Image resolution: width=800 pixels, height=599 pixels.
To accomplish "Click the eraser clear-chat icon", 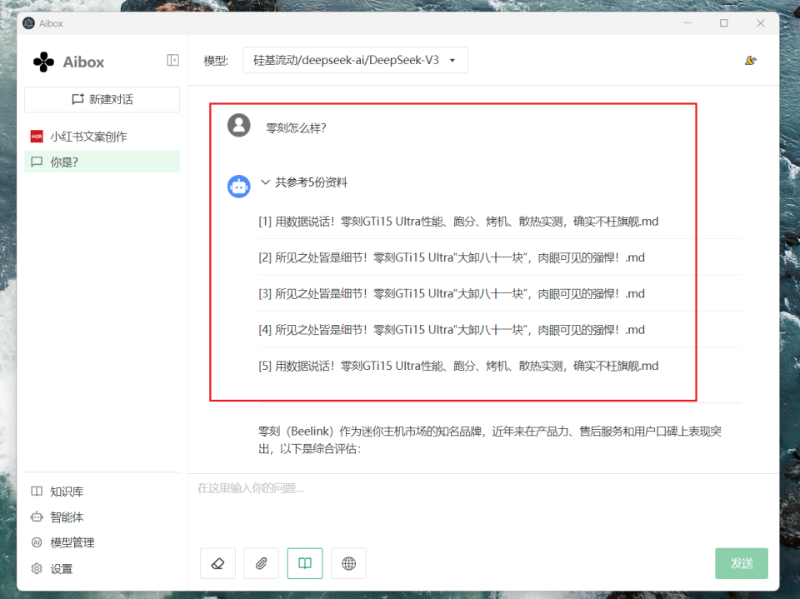I will point(217,563).
